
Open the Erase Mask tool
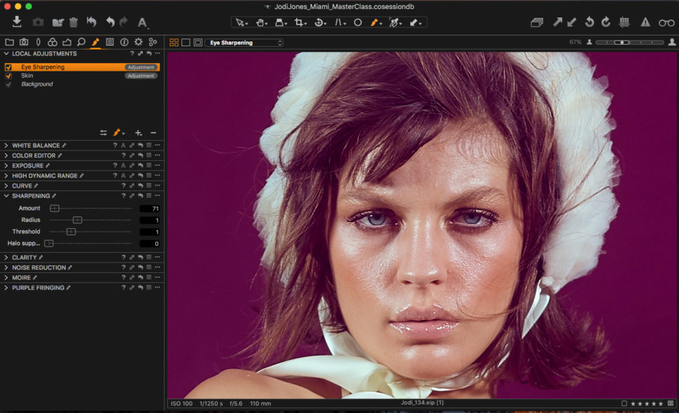(x=395, y=22)
